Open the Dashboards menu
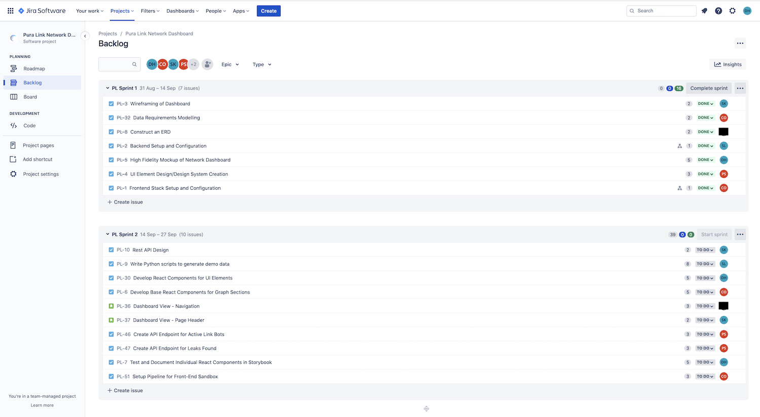The height and width of the screenshot is (417, 760). 182,11
